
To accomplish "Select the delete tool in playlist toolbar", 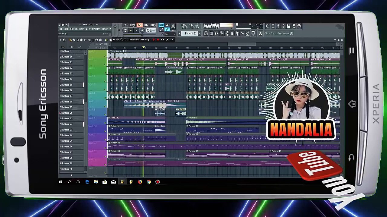I will click(78, 40).
